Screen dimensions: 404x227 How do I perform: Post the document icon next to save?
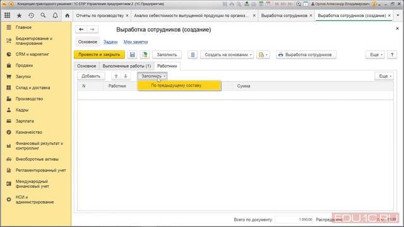tap(145, 55)
